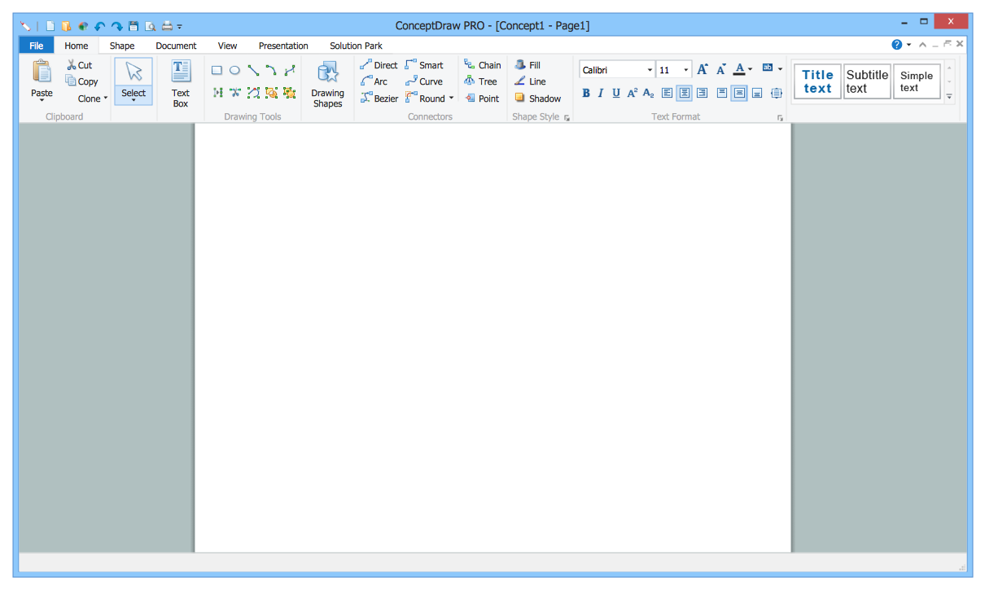985x591 pixels.
Task: Open the Solution Park tab
Action: [356, 46]
